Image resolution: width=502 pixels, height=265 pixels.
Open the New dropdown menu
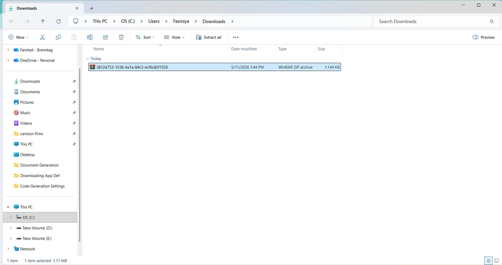pyautogui.click(x=18, y=37)
